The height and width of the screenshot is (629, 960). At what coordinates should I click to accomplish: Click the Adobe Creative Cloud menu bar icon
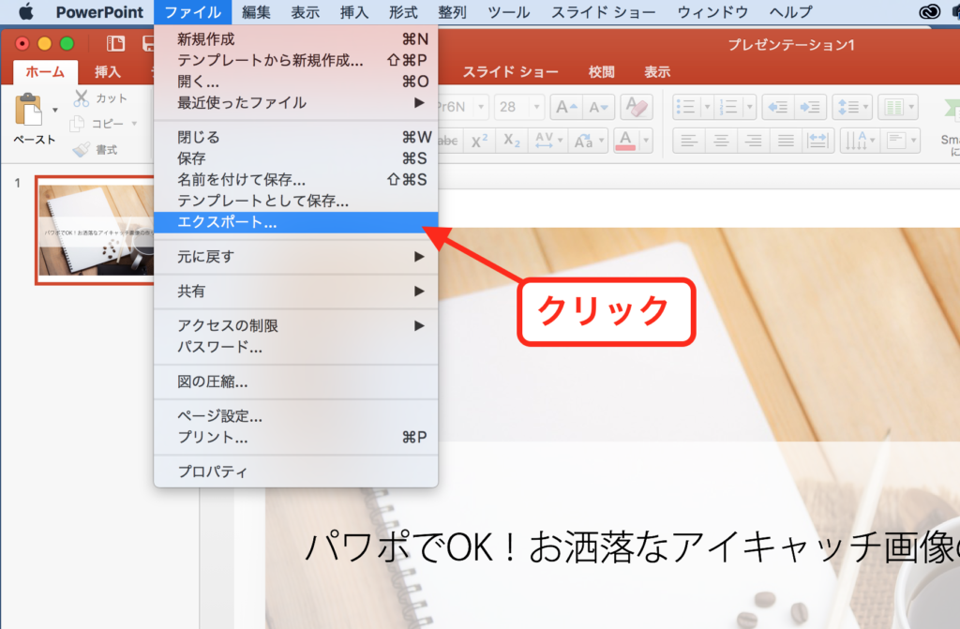click(x=928, y=12)
